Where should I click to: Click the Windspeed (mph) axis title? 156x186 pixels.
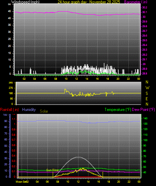click(x=25, y=2)
